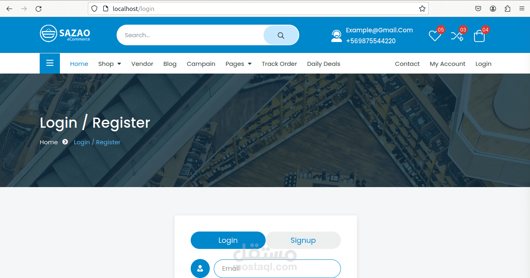This screenshot has height=278, width=530.
Task: Expand the Pages dropdown menu
Action: 238,64
